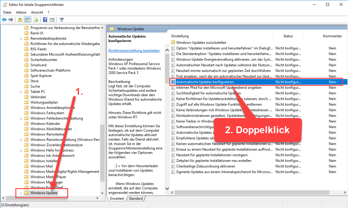Select Windows-Updates zurückstellen folder entry

tap(201, 42)
